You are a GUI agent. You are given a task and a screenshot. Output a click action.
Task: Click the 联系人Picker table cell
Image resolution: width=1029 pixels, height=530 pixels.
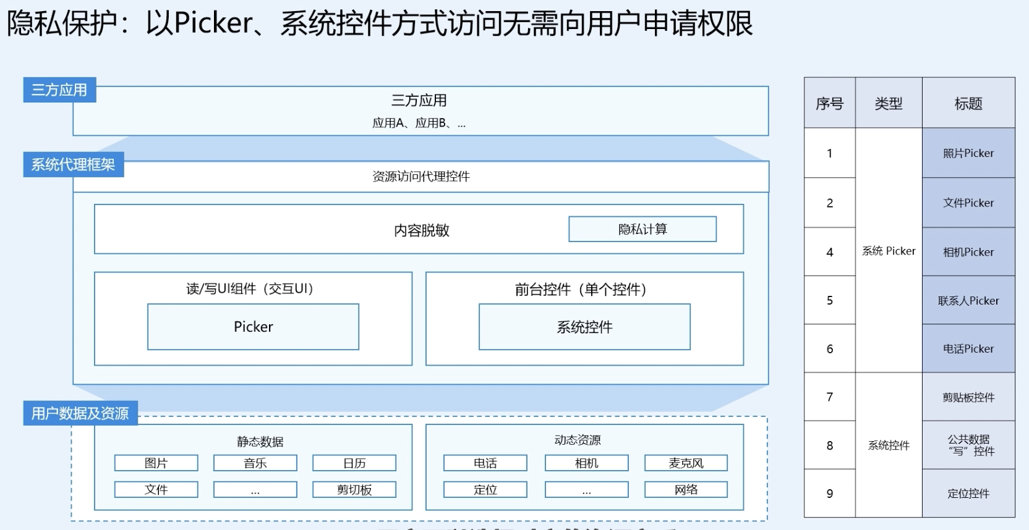[x=968, y=300]
